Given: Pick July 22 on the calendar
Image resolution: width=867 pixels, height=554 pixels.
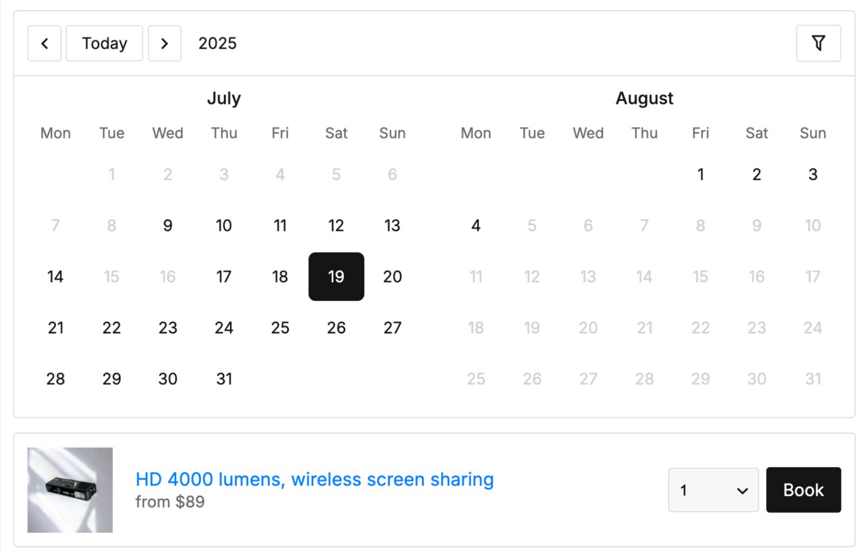Looking at the screenshot, I should [112, 328].
